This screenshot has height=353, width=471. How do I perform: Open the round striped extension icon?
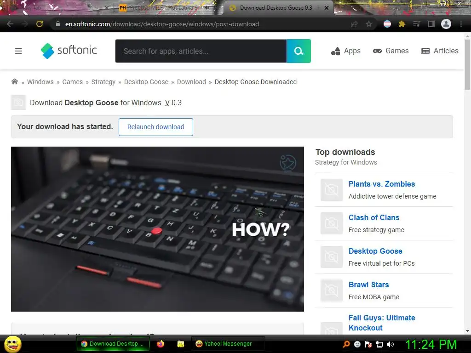click(x=387, y=24)
